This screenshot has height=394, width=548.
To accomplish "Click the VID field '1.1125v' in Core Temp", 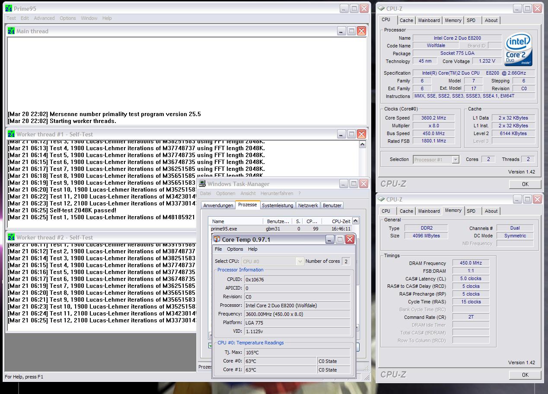I will pyautogui.click(x=297, y=331).
